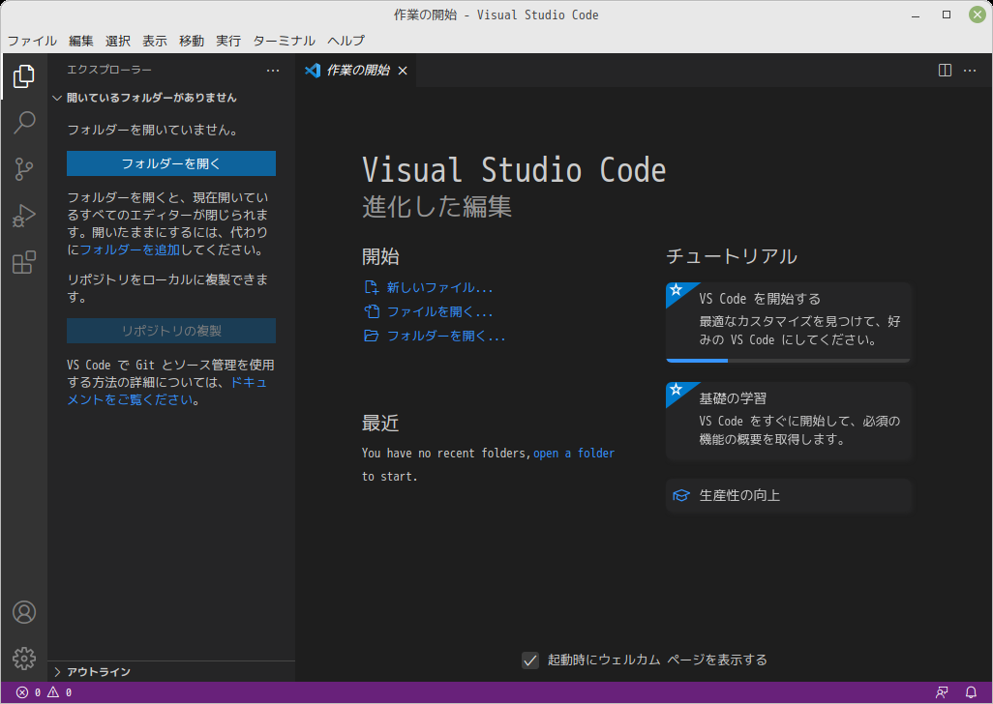Screen dimensions: 993x704
Task: Minimize the Visual Studio Code window
Action: (x=916, y=15)
